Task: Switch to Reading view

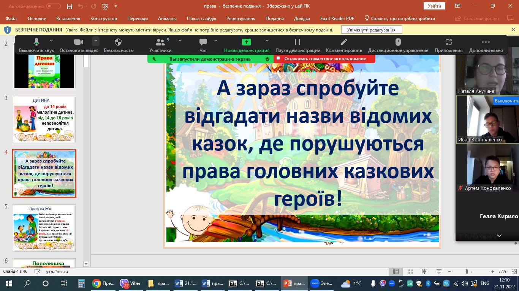Action: (x=424, y=272)
